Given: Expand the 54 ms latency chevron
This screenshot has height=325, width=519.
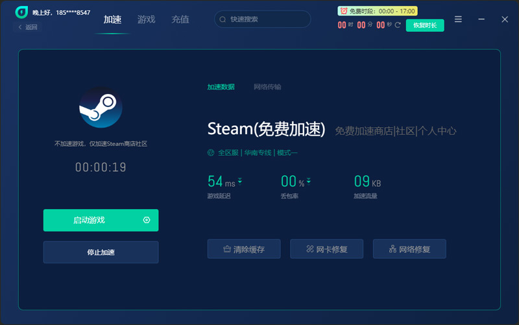Looking at the screenshot, I should tap(240, 181).
